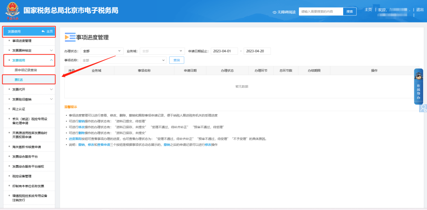427x210 pixels.
Task: Click 退出 to log out
Action: point(419,9)
